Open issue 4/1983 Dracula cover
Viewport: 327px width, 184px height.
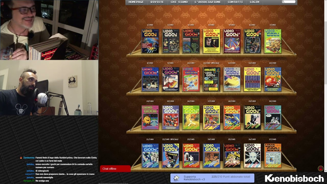pos(212,41)
